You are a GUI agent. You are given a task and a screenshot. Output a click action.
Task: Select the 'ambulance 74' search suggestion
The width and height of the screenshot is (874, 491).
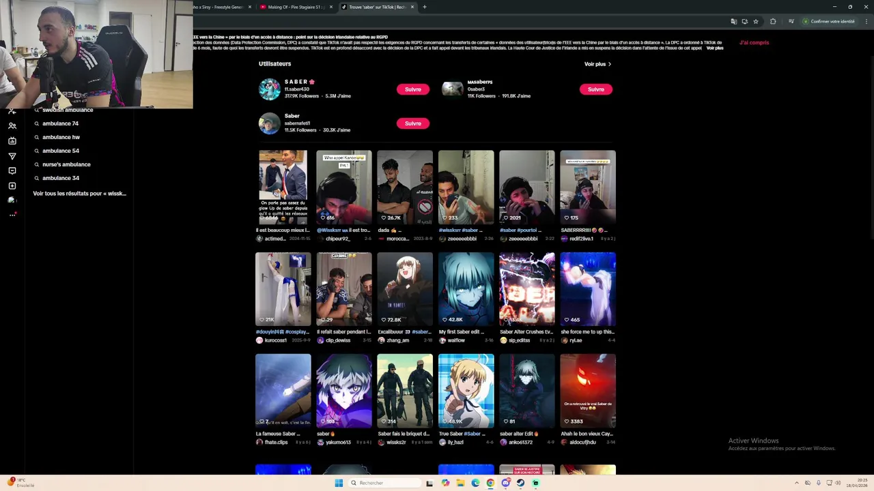(x=60, y=123)
